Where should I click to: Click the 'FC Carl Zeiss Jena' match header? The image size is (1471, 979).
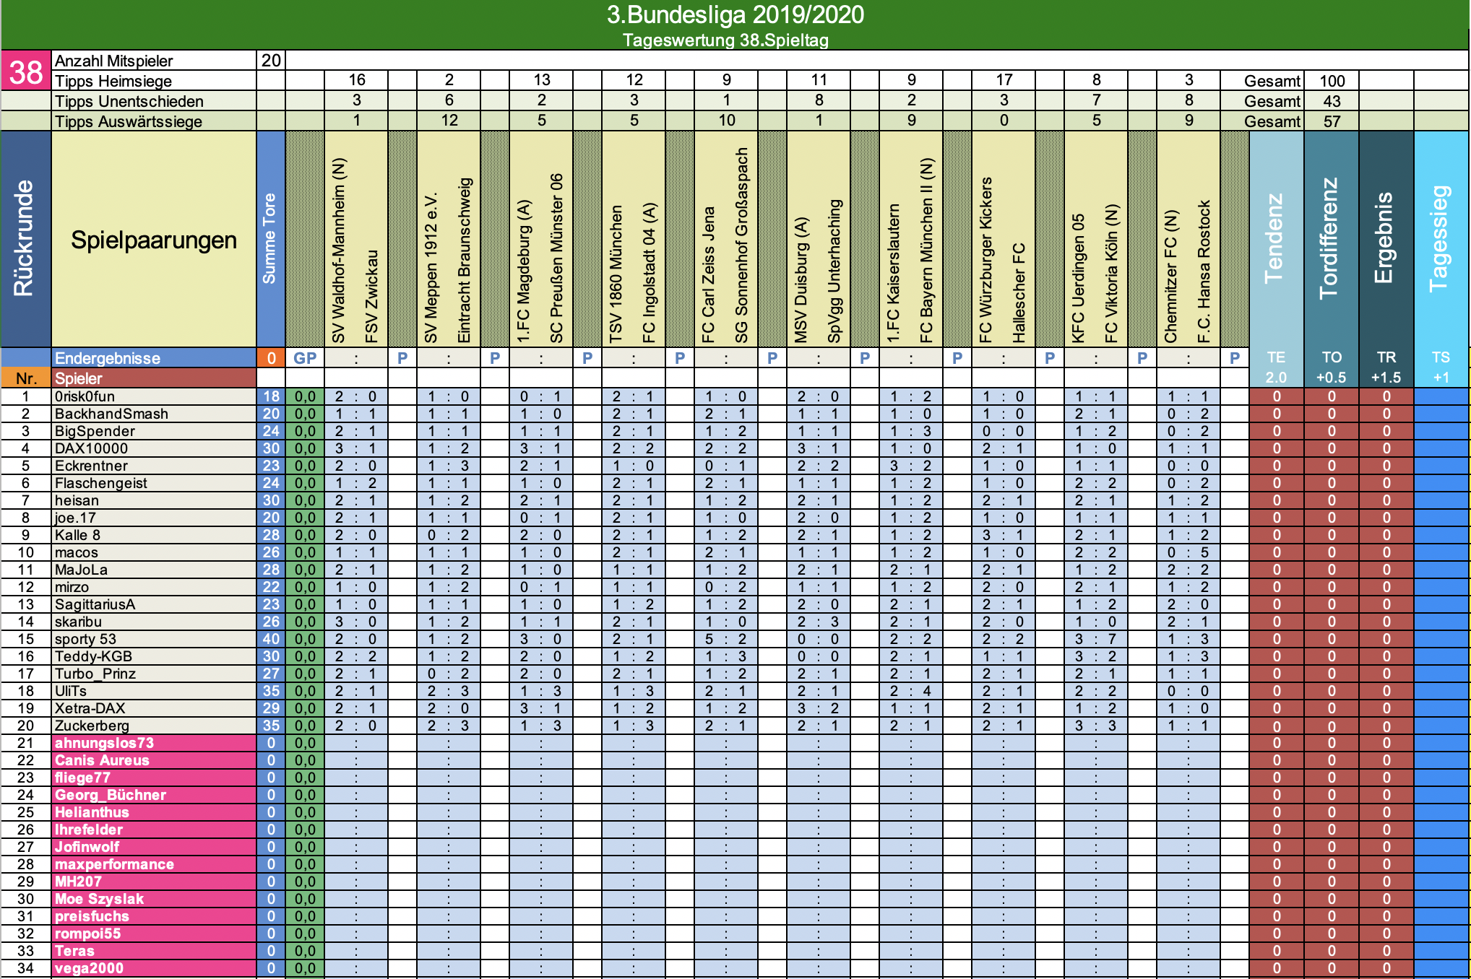point(709,274)
